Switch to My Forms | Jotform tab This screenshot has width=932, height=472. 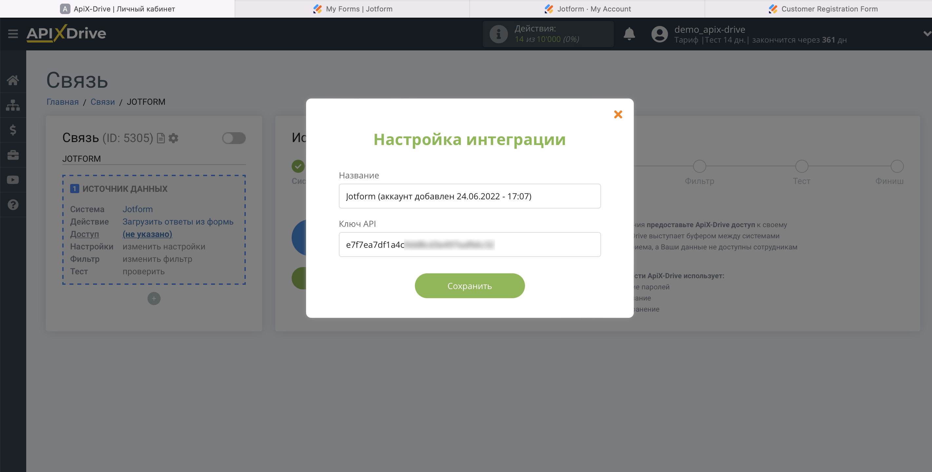(x=352, y=9)
